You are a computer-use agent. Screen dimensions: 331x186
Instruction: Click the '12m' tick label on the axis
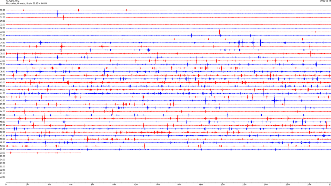(x=136, y=185)
